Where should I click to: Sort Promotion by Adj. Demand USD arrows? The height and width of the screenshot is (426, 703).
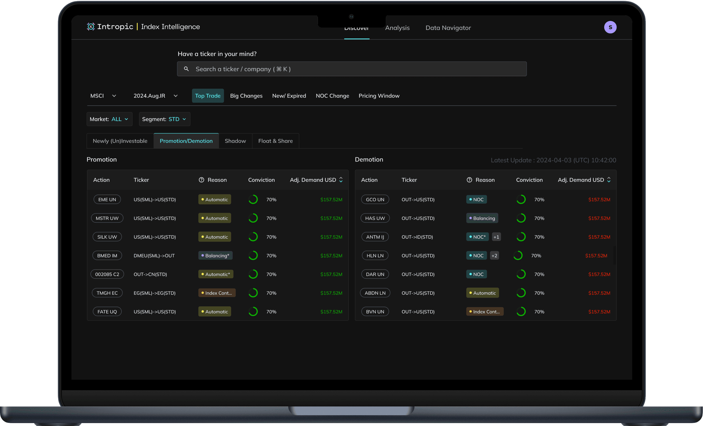pos(341,180)
